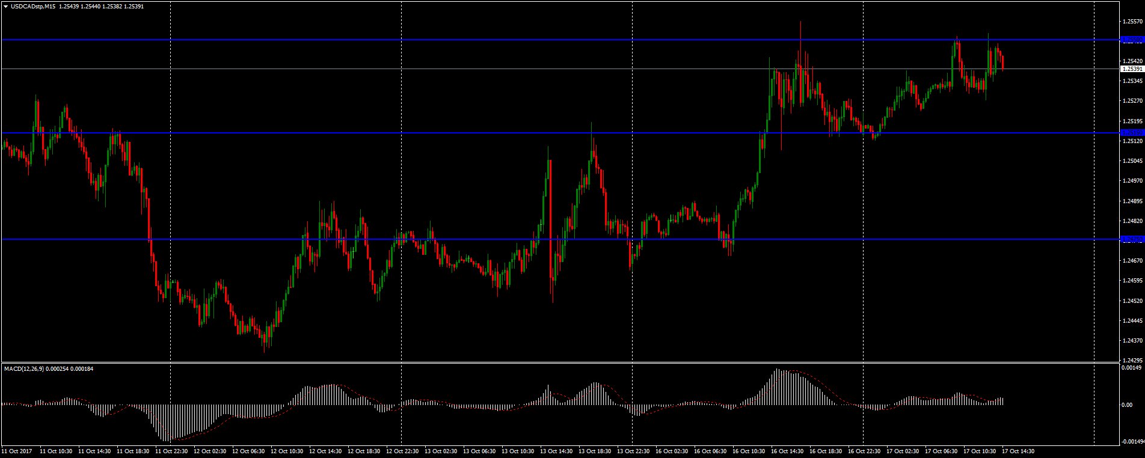Viewport: 1145px width, 458px height.
Task: Click the 12 Oct 18:30 time label
Action: coord(364,451)
